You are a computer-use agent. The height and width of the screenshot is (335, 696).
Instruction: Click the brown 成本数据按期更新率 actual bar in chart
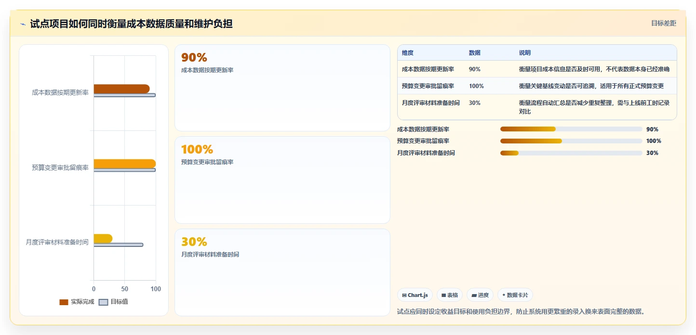point(121,89)
